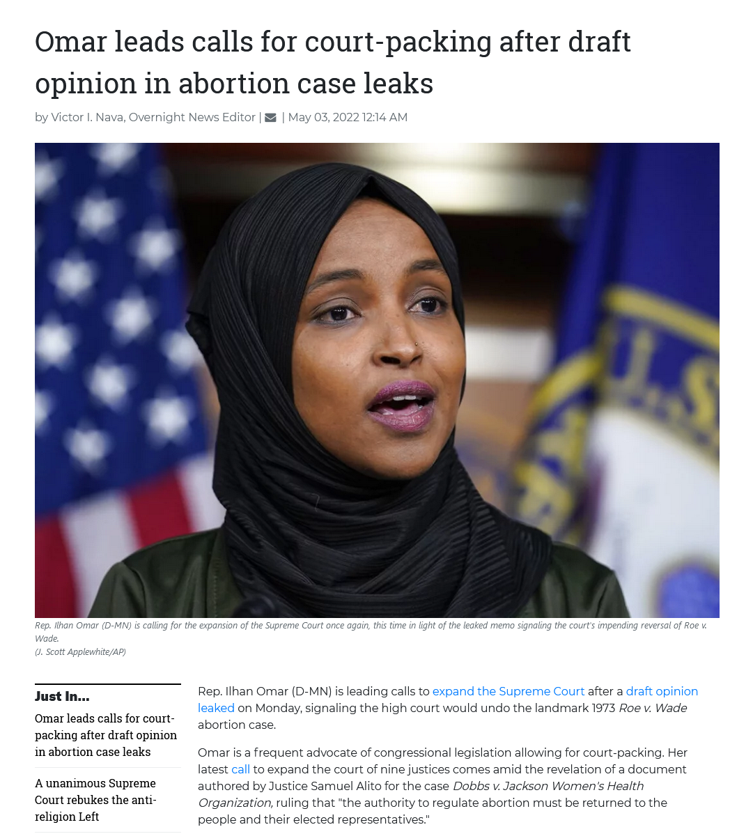The width and height of the screenshot is (753, 834).
Task: Click the main article headline
Action: tap(333, 62)
